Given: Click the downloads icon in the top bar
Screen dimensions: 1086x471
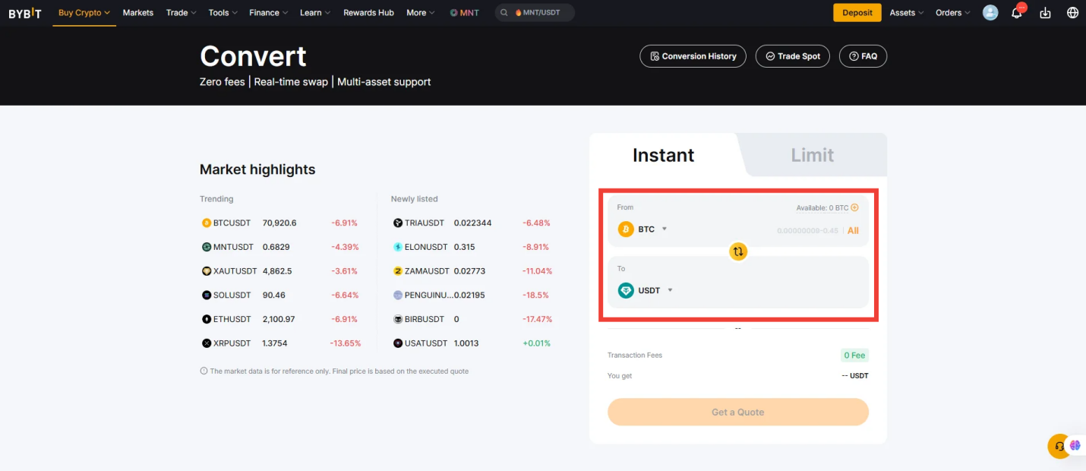Looking at the screenshot, I should 1045,12.
